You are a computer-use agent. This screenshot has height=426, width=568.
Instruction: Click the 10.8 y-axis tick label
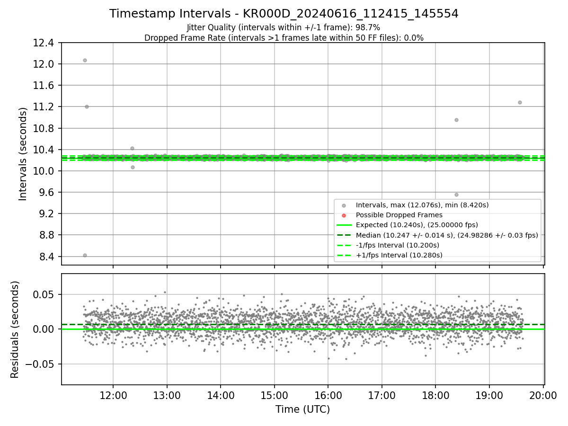point(44,129)
